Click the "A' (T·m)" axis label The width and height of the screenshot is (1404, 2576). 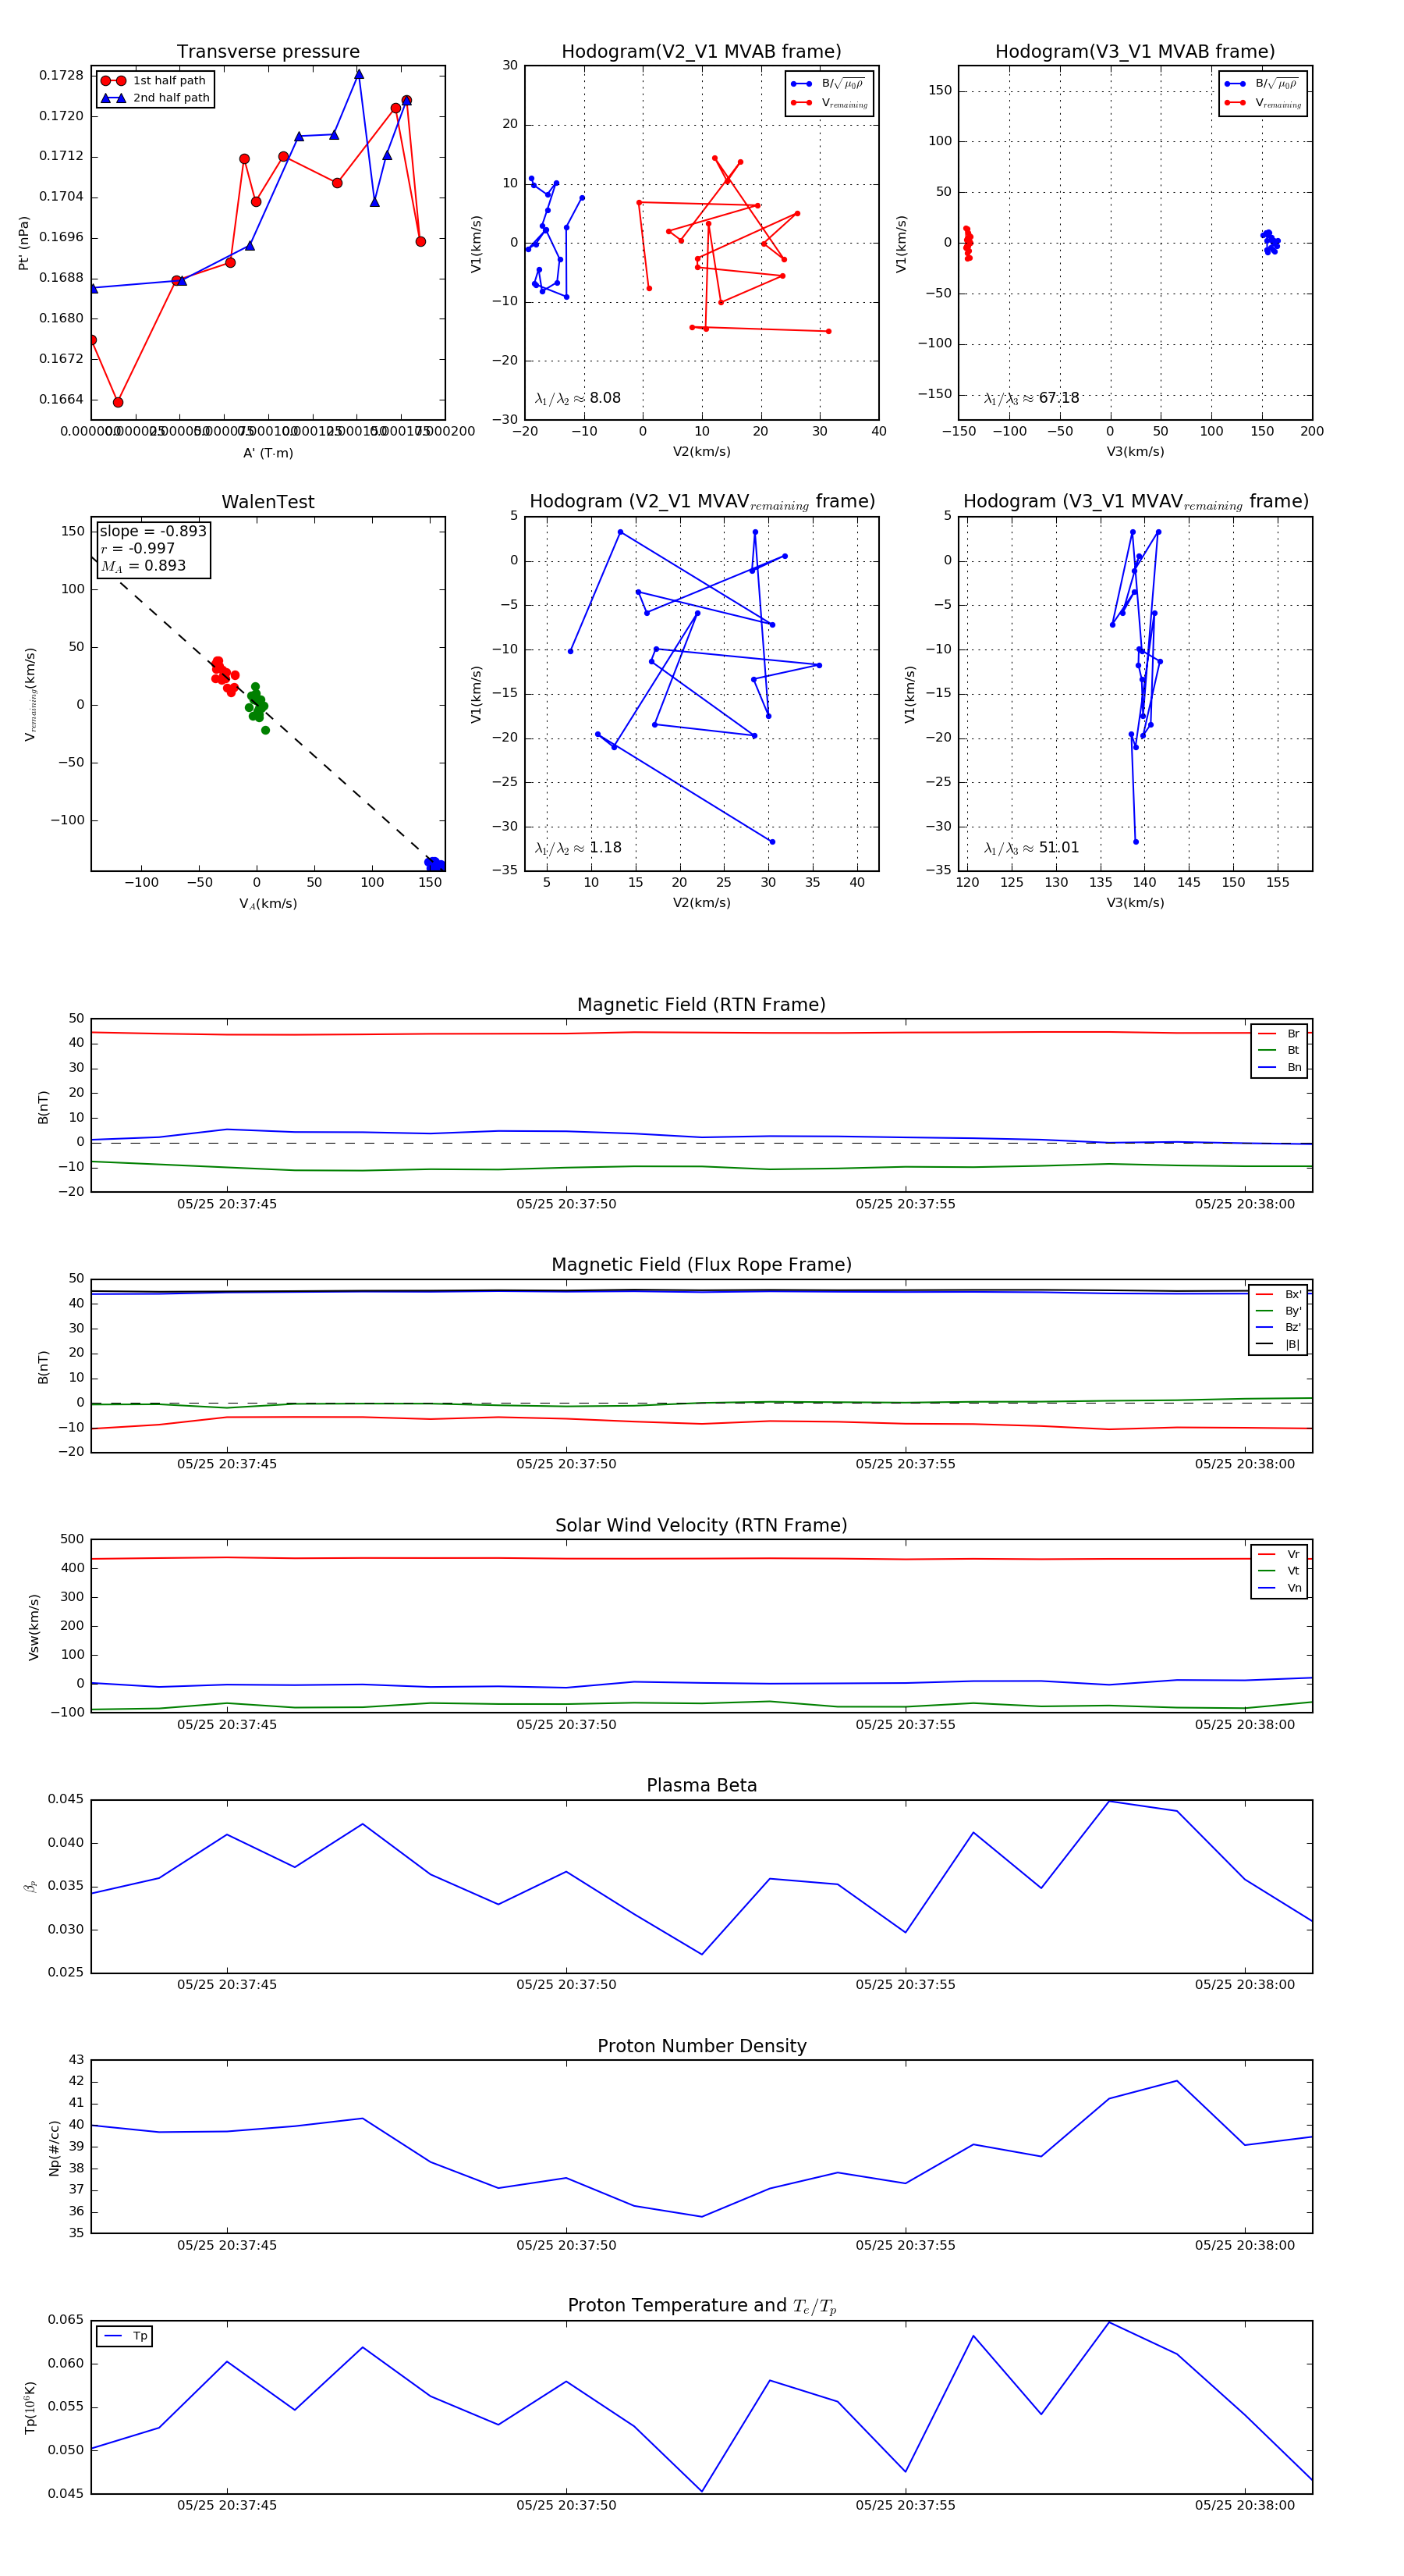268,453
